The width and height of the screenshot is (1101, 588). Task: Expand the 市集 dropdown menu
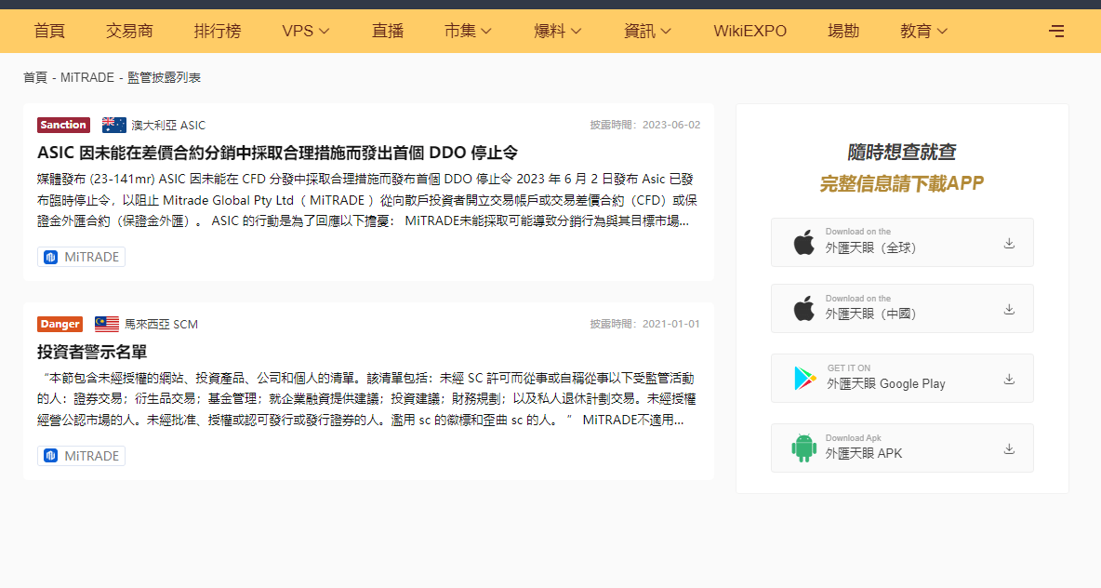coord(468,31)
